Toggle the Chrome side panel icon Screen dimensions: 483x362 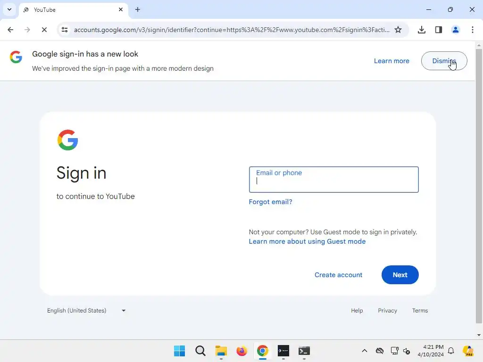[438, 30]
